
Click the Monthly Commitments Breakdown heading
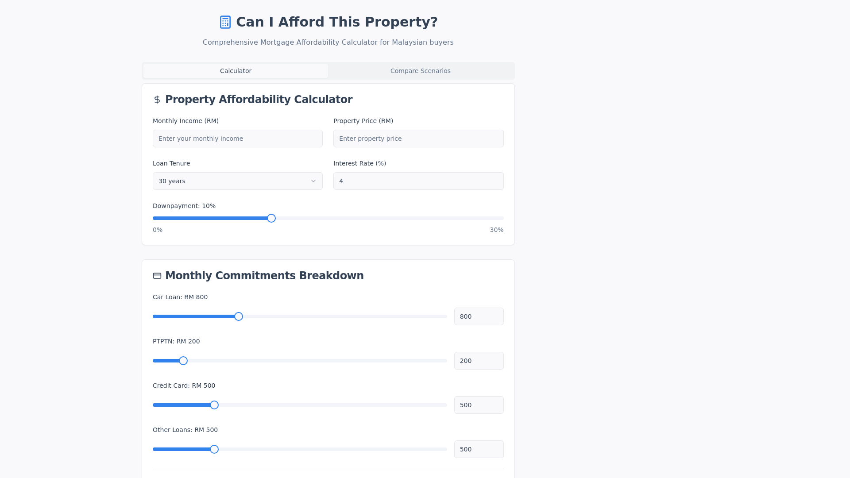(264, 275)
